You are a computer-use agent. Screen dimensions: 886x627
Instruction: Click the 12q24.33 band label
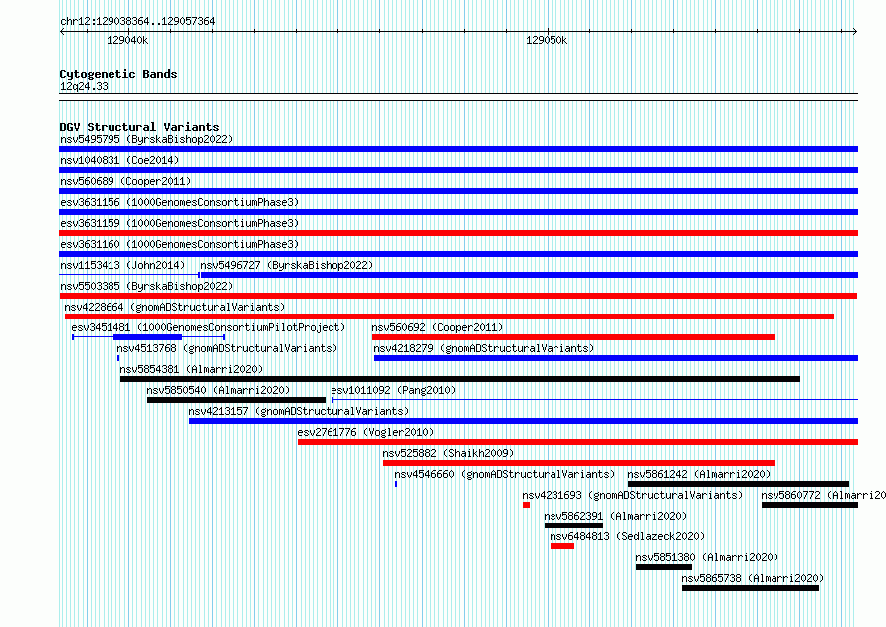point(84,86)
